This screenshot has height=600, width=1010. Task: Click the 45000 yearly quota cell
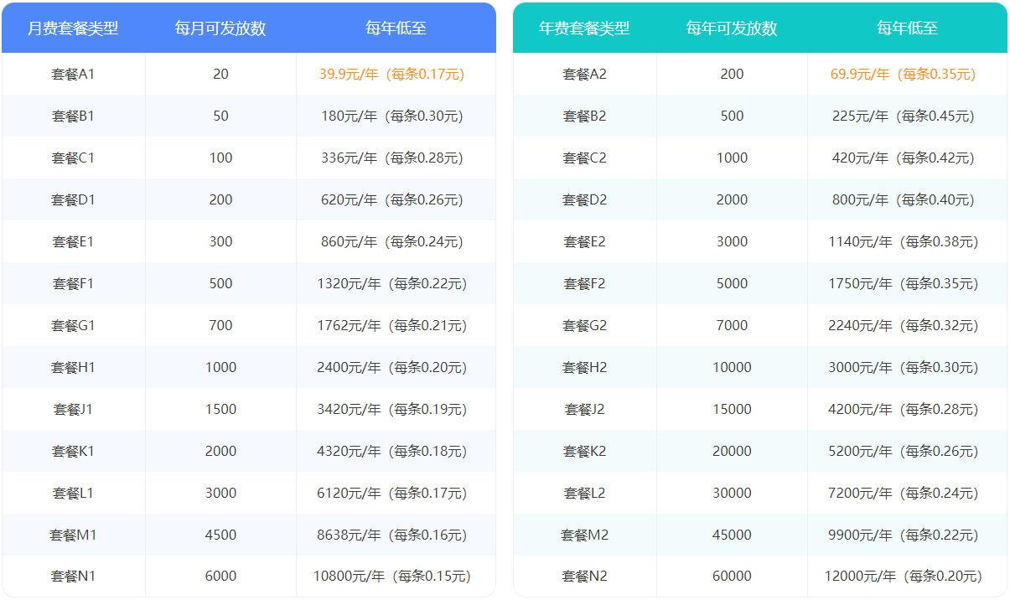pos(732,535)
